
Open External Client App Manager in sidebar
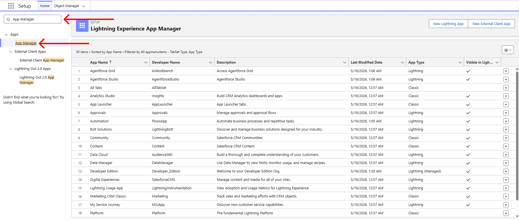pyautogui.click(x=42, y=60)
